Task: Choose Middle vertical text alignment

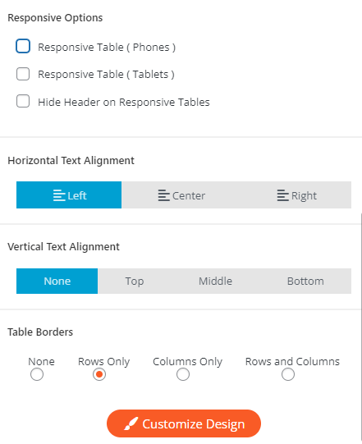Action: tap(215, 282)
